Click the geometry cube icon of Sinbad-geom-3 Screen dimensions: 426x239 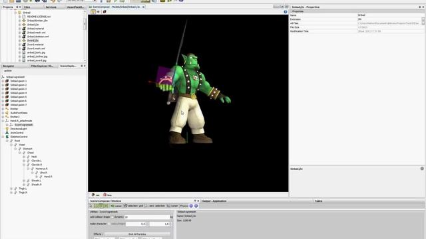pyautogui.click(x=7, y=89)
